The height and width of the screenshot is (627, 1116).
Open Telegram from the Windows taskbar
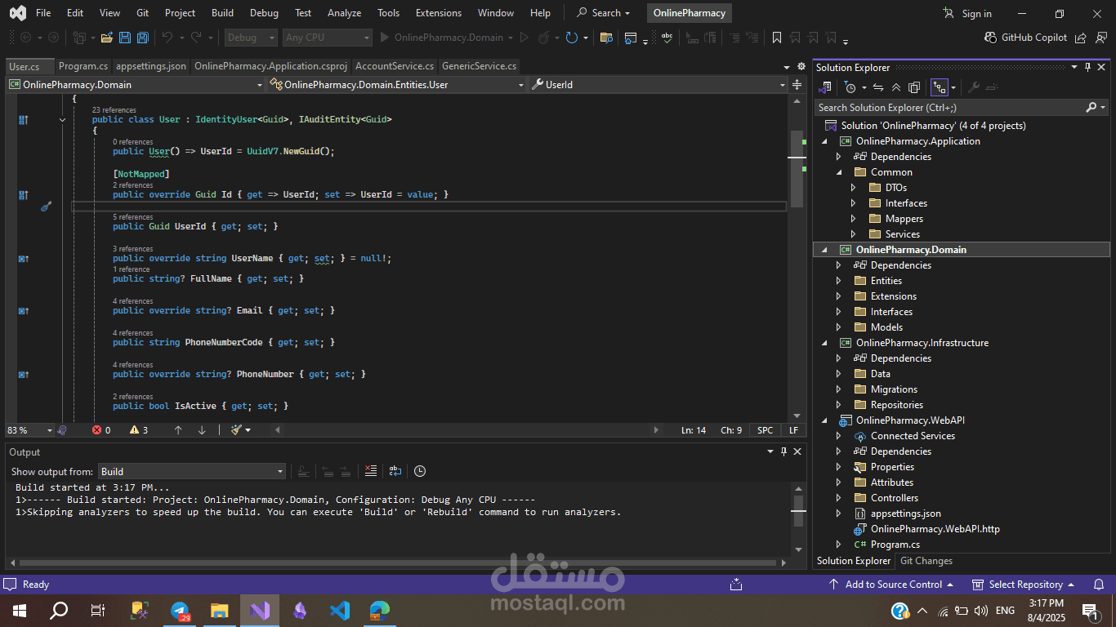tap(181, 611)
